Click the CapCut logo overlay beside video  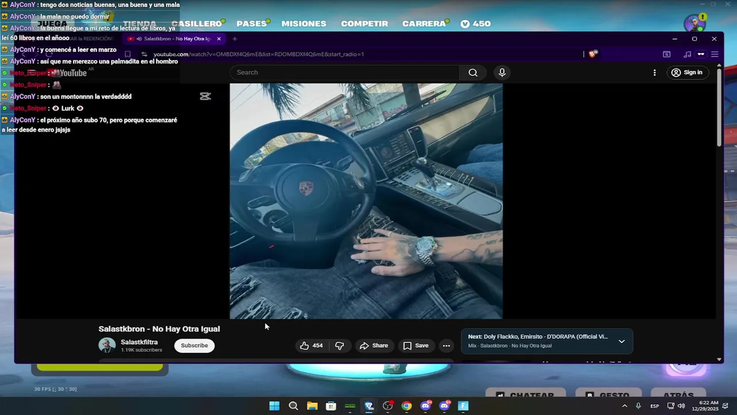(x=206, y=96)
